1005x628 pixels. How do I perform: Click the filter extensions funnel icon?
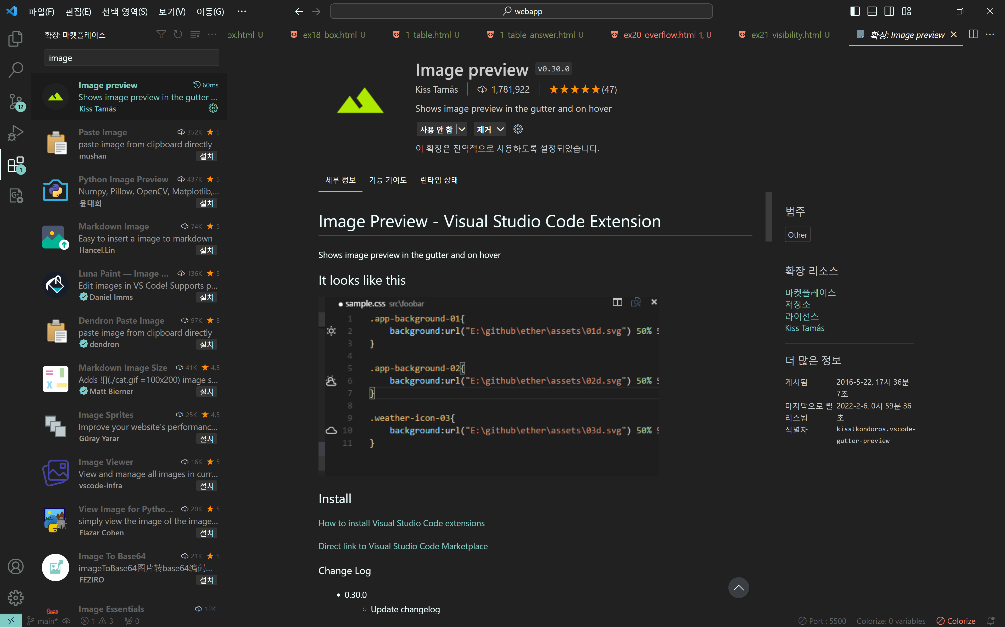click(x=161, y=35)
